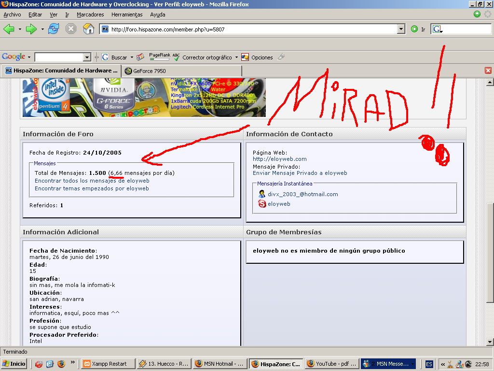
Task: Click the Windows Inicio start button
Action: (14, 364)
